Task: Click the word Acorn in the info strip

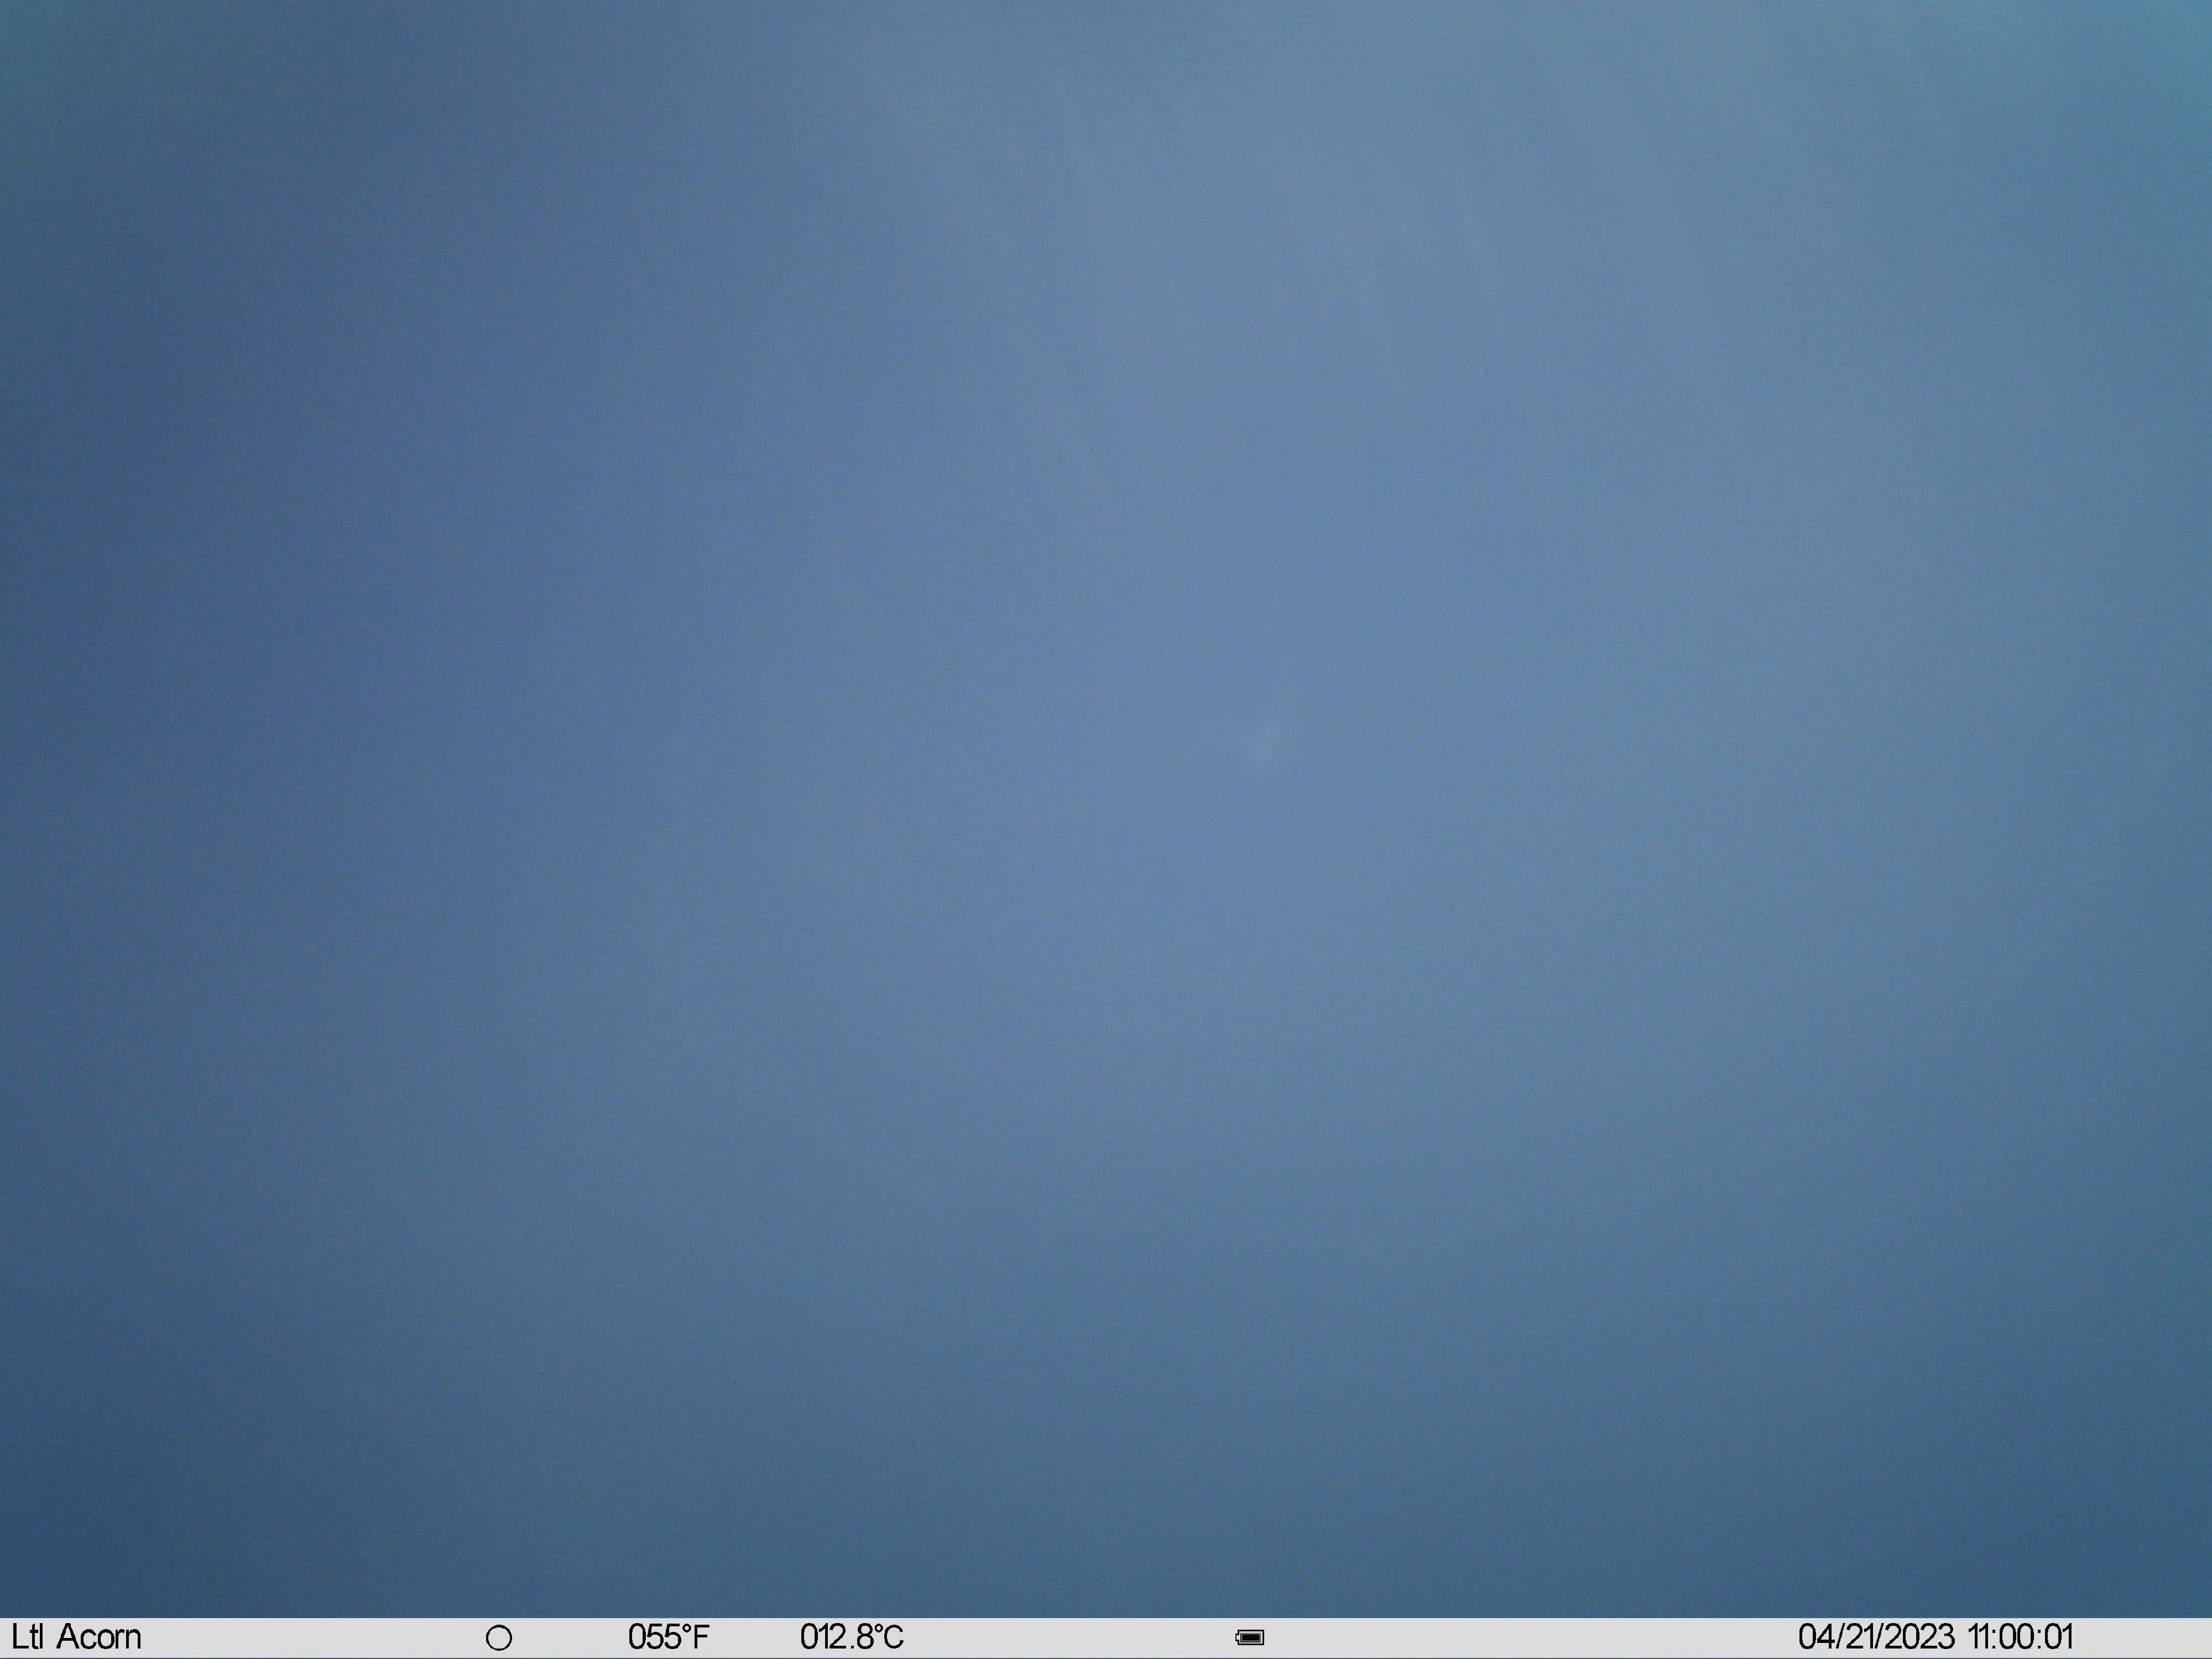Action: click(x=99, y=1637)
